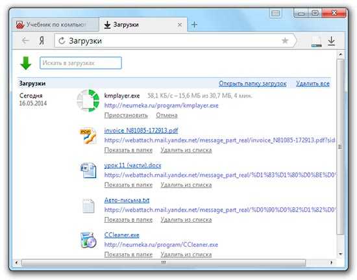Click the kmplayer.exe file name text

coord(122,96)
